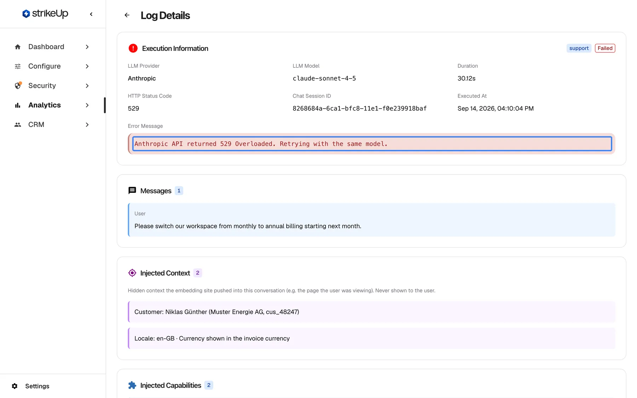Click the Injected Capabilities count badge 2
Image resolution: width=637 pixels, height=398 pixels.
pos(209,385)
